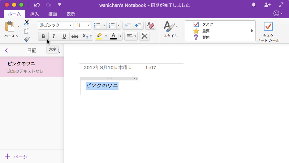Click the note container drag handle
The height and width of the screenshot is (163, 289).
pyautogui.click(x=109, y=79)
